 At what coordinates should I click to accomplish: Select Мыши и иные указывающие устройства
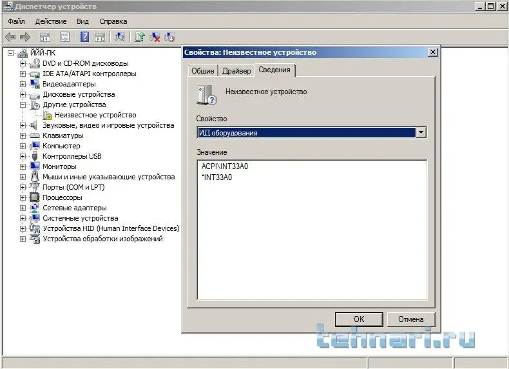coord(109,177)
